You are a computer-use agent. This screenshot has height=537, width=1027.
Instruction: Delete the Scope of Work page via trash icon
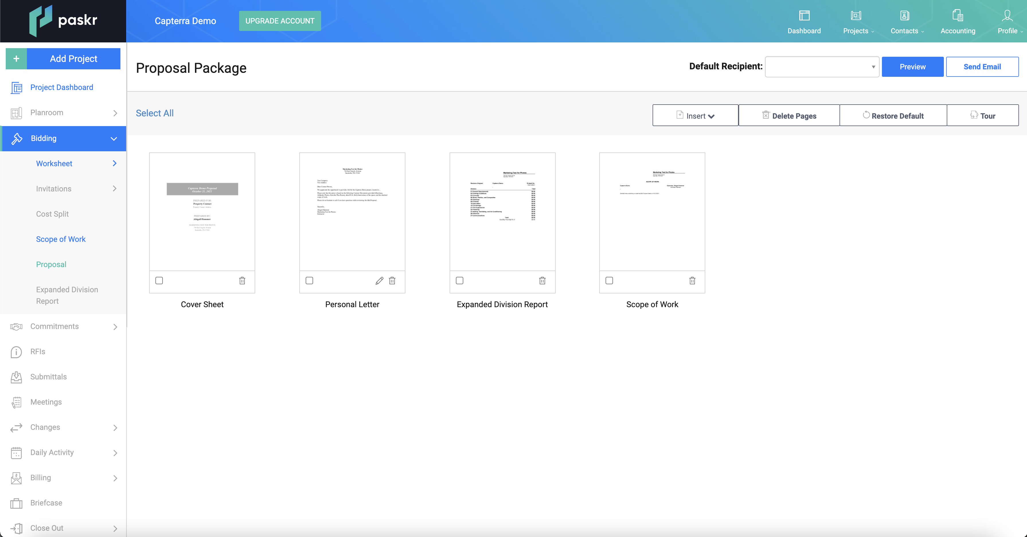[692, 281]
